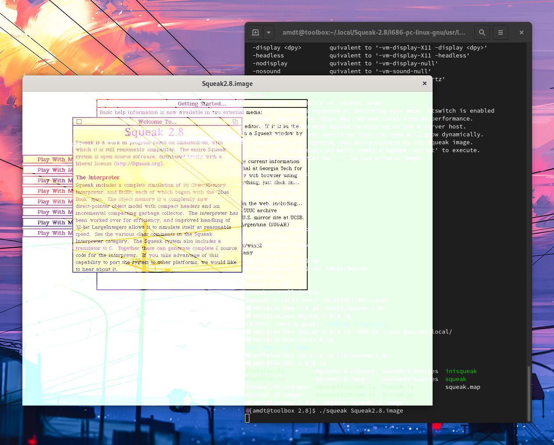
Task: Expand the terminal new-tab dropdown arrow
Action: click(x=269, y=32)
